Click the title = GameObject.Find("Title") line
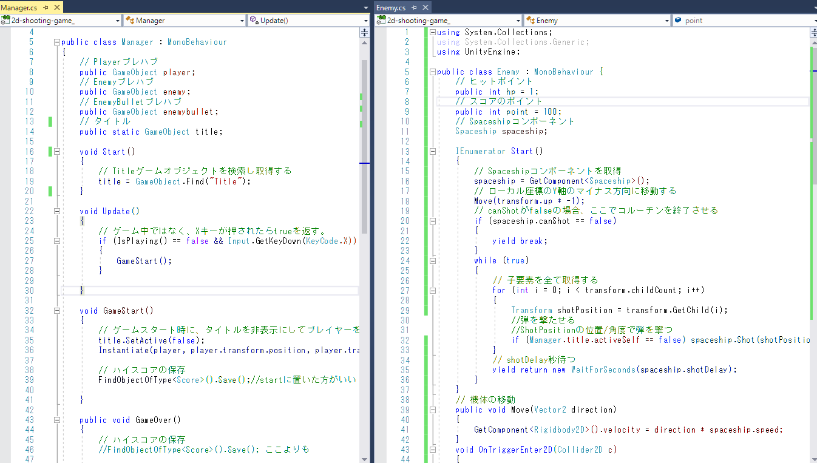 pos(174,181)
